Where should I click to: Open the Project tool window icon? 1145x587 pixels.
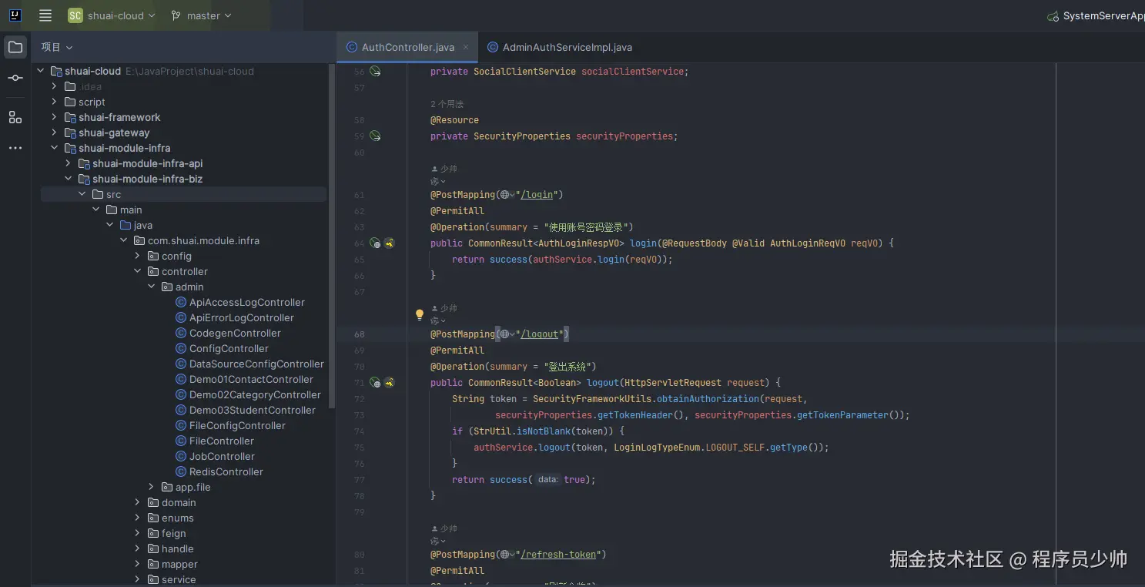15,47
